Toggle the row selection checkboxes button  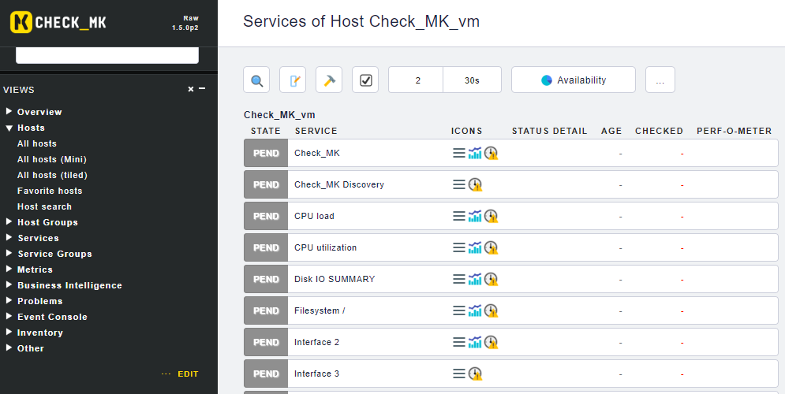(x=365, y=80)
